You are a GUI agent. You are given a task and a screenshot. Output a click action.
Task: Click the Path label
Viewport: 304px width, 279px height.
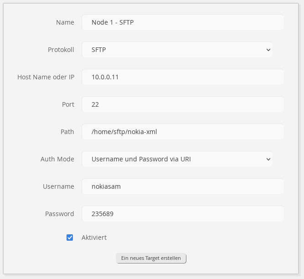[x=67, y=132]
